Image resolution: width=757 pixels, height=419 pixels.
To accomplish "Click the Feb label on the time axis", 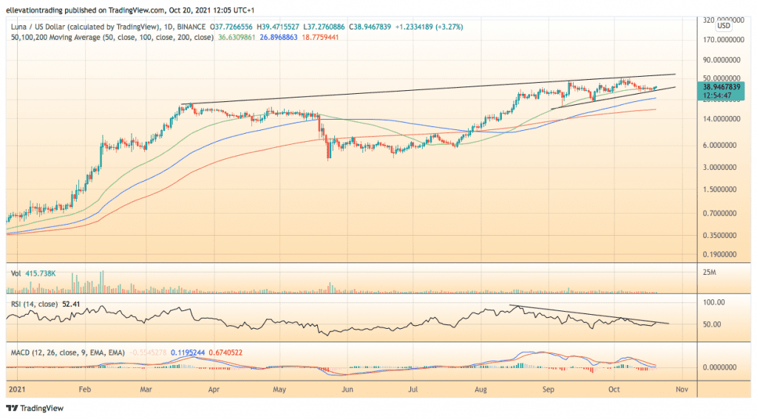I will tap(84, 389).
